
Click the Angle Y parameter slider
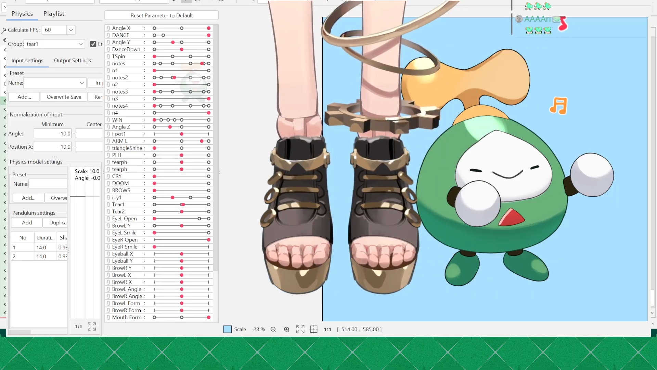tap(181, 42)
